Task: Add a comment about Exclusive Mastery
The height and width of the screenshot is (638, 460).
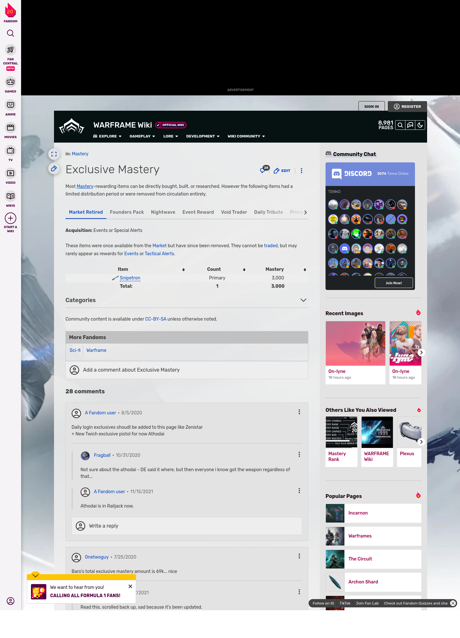Action: (x=187, y=370)
